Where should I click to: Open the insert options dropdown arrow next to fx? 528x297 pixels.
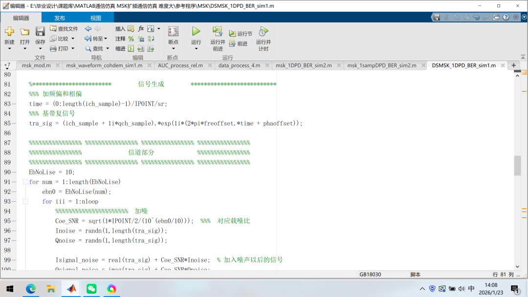(158, 29)
